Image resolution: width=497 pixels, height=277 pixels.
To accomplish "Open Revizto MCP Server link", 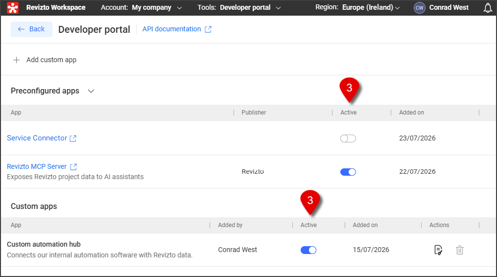I will pos(37,166).
